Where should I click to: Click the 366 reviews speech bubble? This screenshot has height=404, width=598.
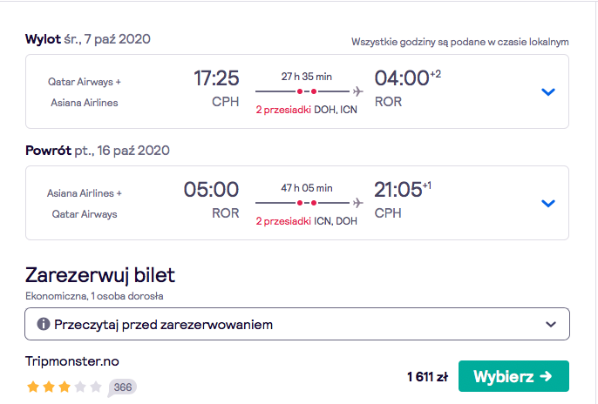coord(122,387)
